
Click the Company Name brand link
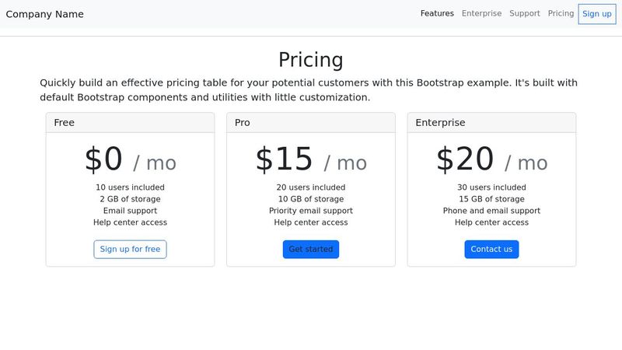coord(44,14)
